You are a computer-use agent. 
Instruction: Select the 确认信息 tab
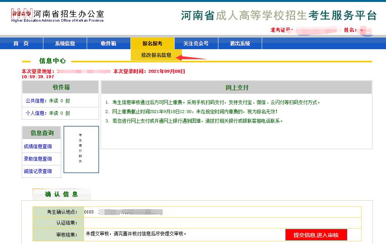click(x=61, y=194)
